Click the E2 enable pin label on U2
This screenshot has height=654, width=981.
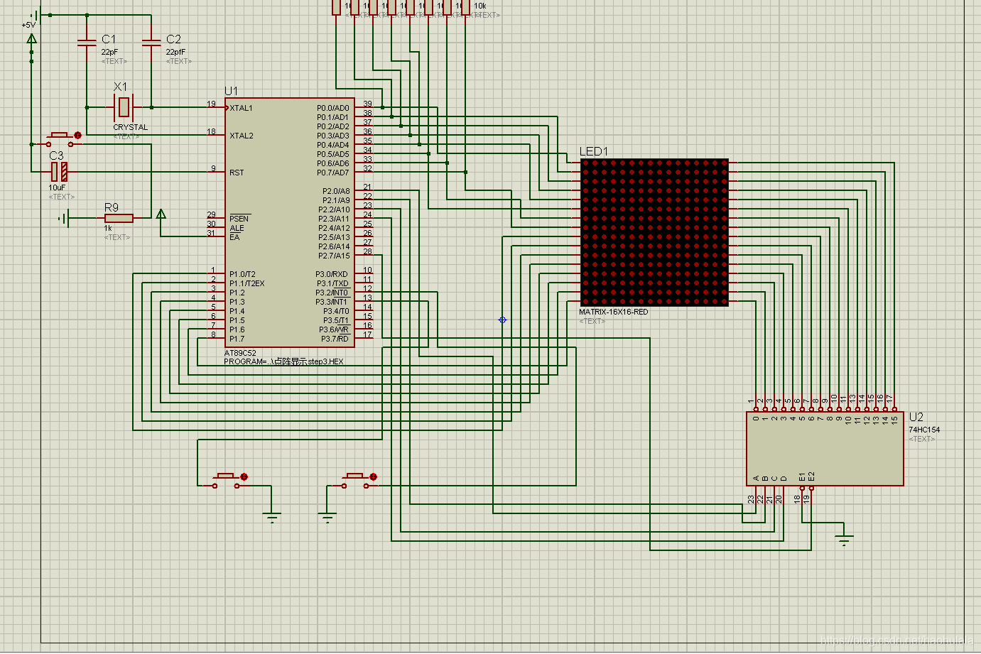coord(811,476)
